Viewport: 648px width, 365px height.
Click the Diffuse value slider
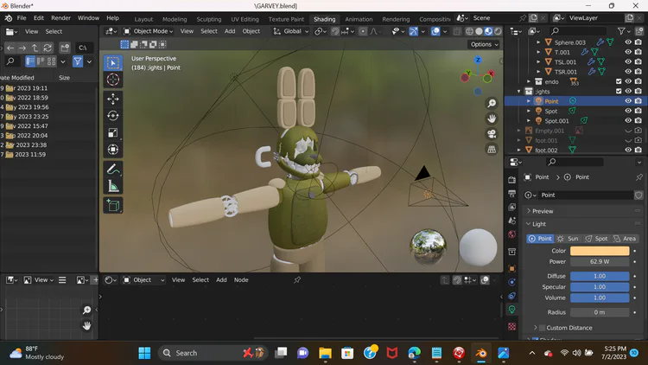(x=600, y=277)
